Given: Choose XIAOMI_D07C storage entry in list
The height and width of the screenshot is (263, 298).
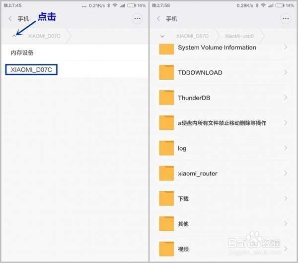Looking at the screenshot, I should 75,70.
